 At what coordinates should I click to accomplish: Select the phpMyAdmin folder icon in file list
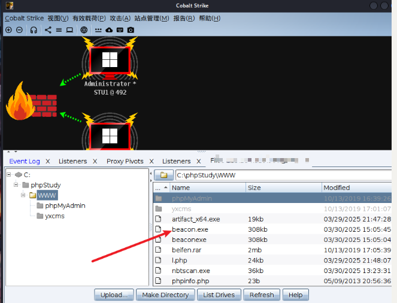click(x=159, y=198)
